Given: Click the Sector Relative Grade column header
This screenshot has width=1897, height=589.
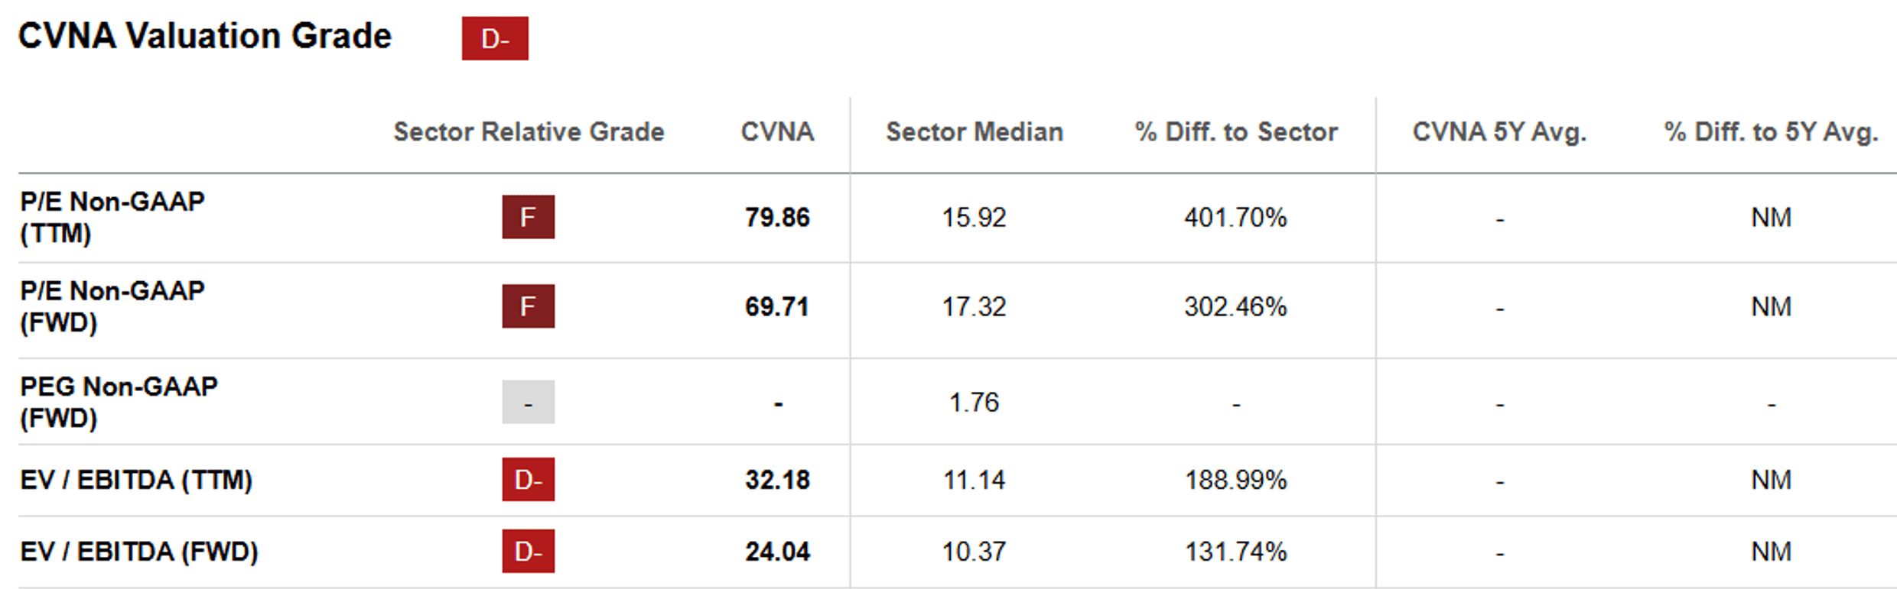Looking at the screenshot, I should point(529,132).
